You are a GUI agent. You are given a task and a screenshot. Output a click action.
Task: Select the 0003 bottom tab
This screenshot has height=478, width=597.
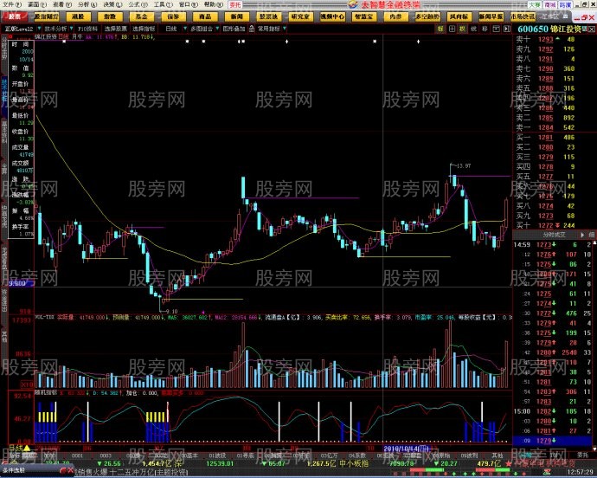pos(106,455)
